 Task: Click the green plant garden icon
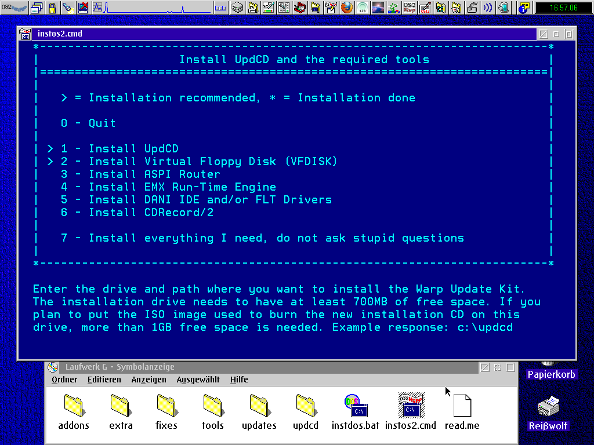[394, 8]
